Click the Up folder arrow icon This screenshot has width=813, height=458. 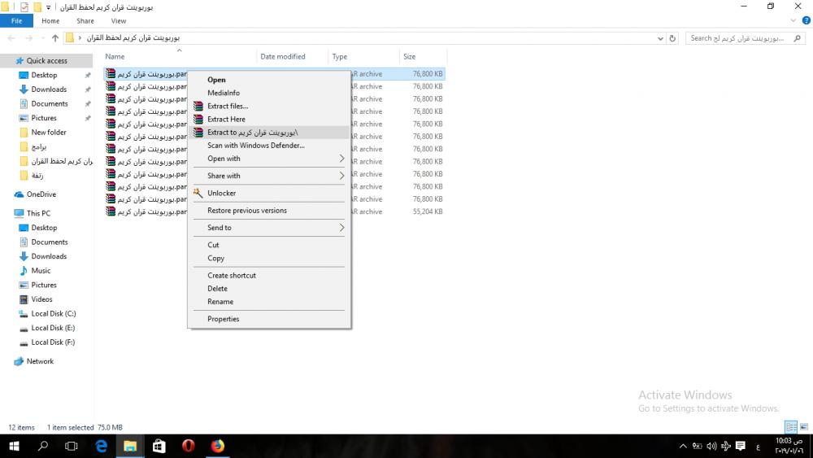click(x=55, y=38)
